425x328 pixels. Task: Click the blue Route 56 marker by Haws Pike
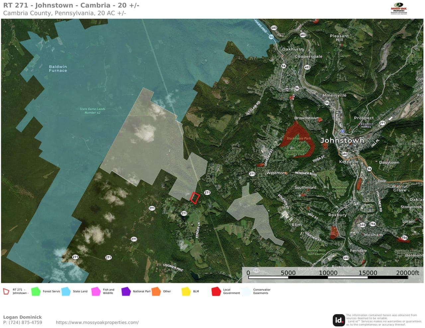tap(271, 37)
